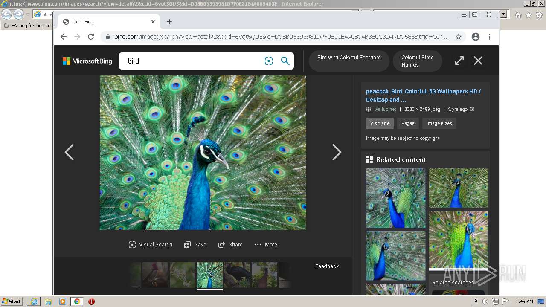The width and height of the screenshot is (546, 307).
Task: Click the Microsoft Bing logo
Action: (87, 61)
